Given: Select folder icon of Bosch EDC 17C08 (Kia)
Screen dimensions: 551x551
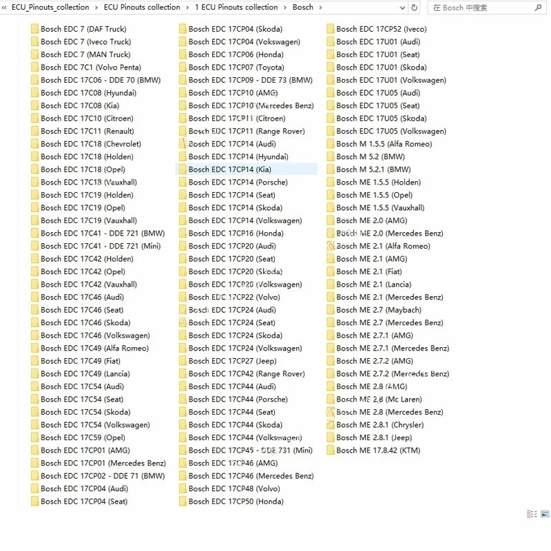Looking at the screenshot, I should tap(35, 105).
